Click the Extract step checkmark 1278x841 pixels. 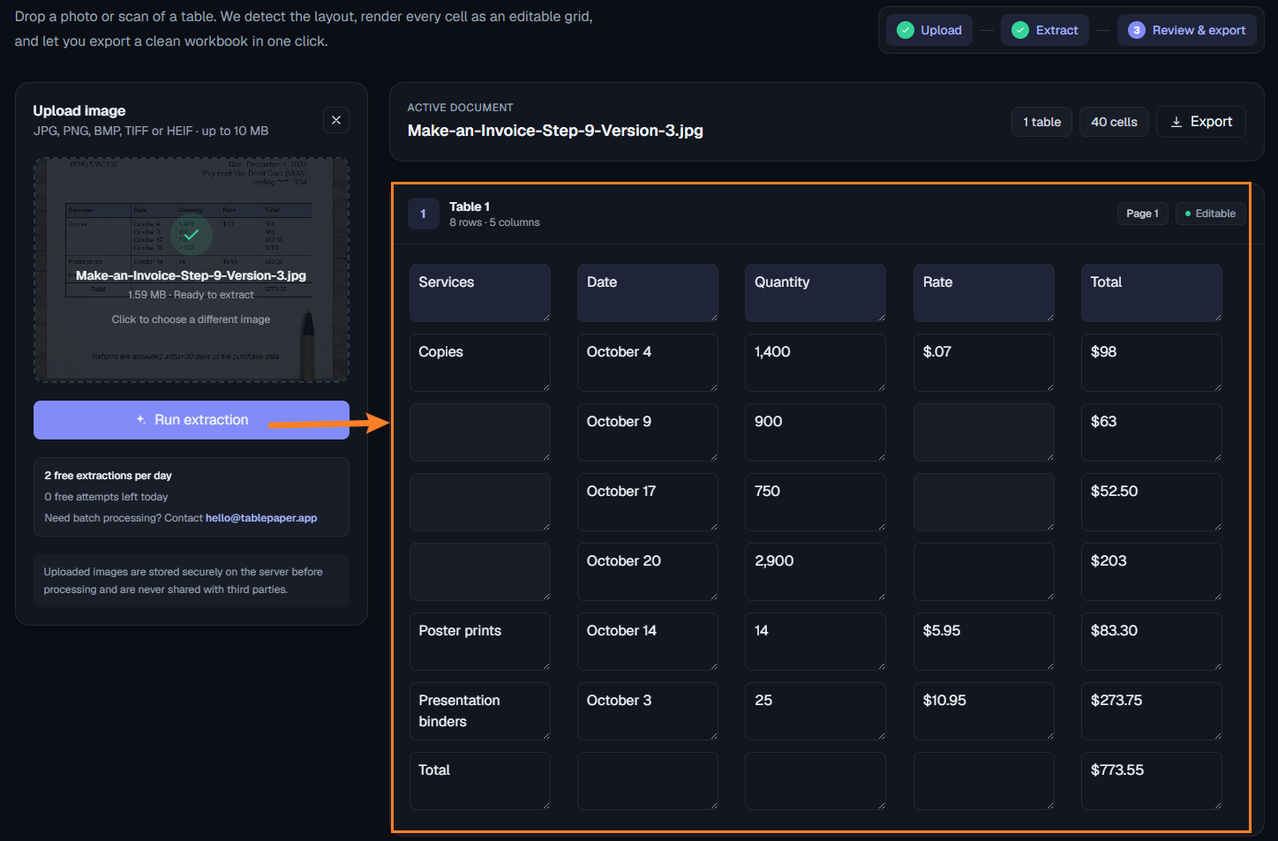pyautogui.click(x=1020, y=30)
